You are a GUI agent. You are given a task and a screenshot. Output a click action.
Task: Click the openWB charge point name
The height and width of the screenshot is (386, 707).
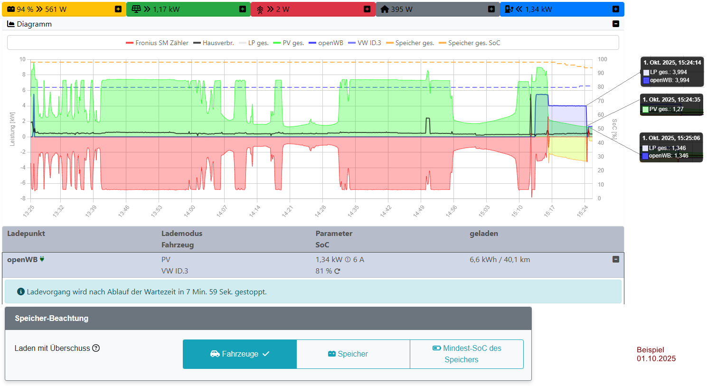22,260
